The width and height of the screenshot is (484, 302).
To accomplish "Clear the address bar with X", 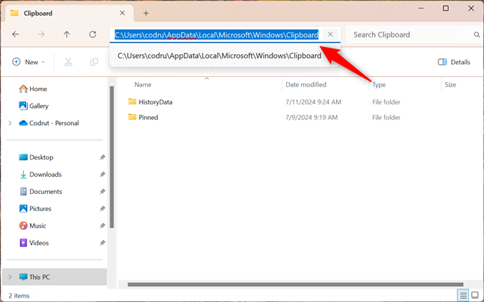I will point(330,34).
